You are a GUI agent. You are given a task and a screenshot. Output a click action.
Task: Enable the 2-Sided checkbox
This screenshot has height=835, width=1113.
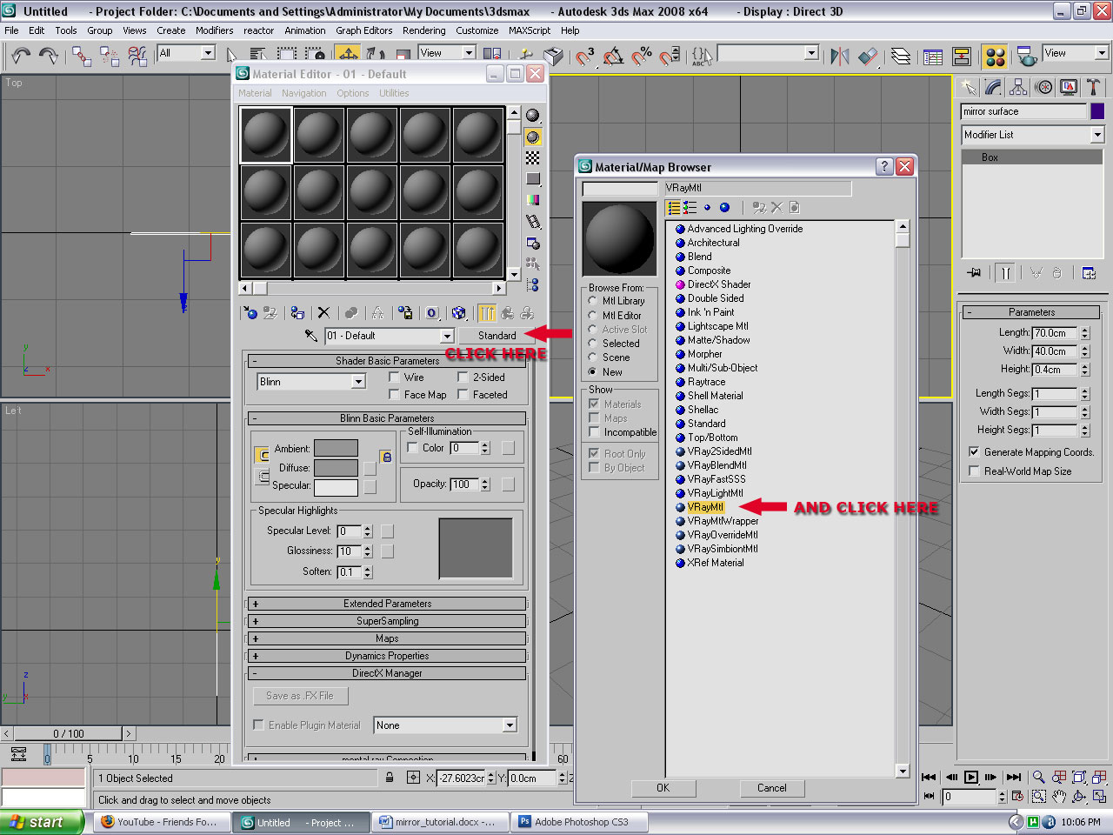coord(463,377)
